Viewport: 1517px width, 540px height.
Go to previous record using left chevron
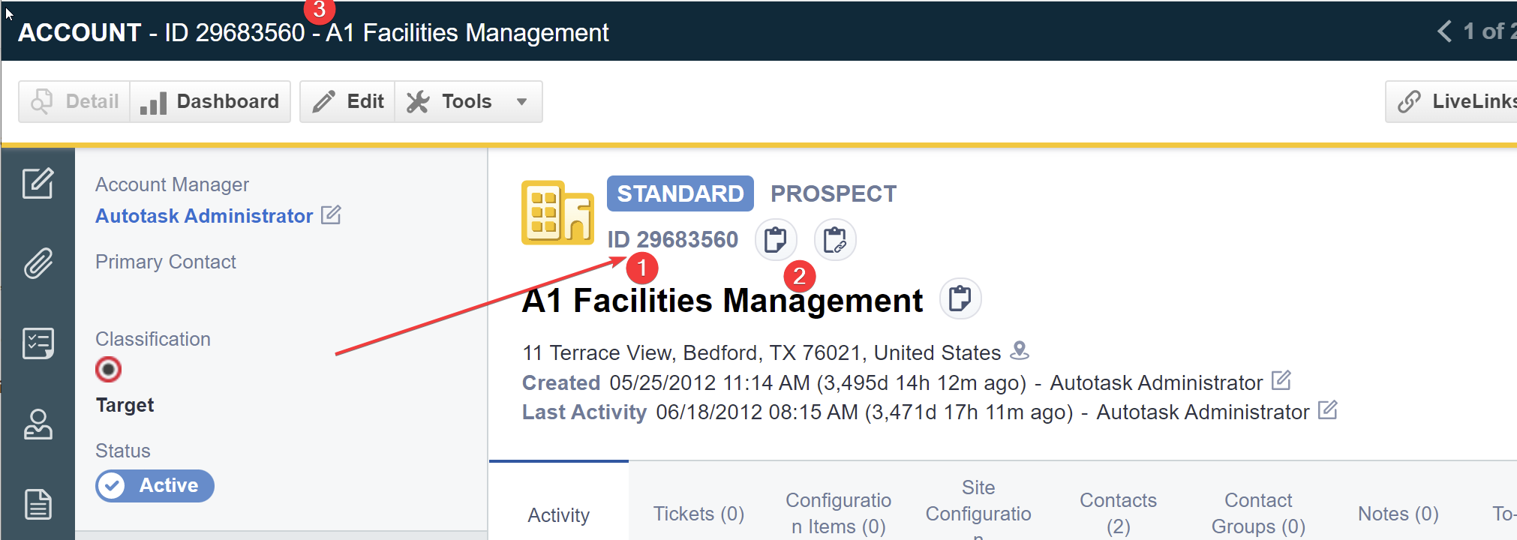click(1444, 31)
